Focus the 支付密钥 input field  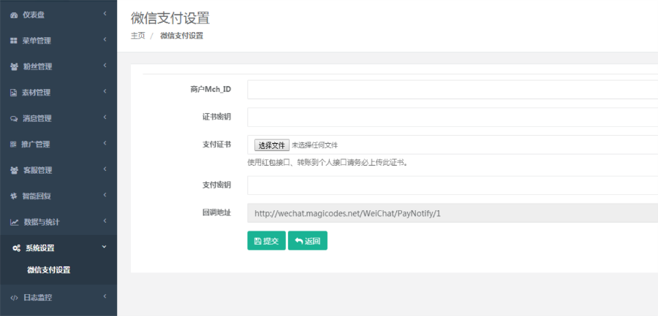[453, 185]
